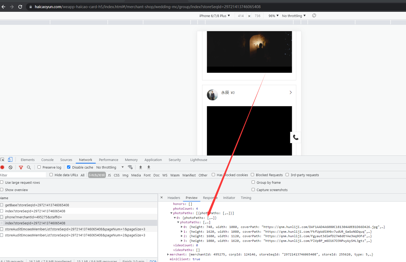Toggle the device toolbar
The image size is (406, 262).
(10, 160)
